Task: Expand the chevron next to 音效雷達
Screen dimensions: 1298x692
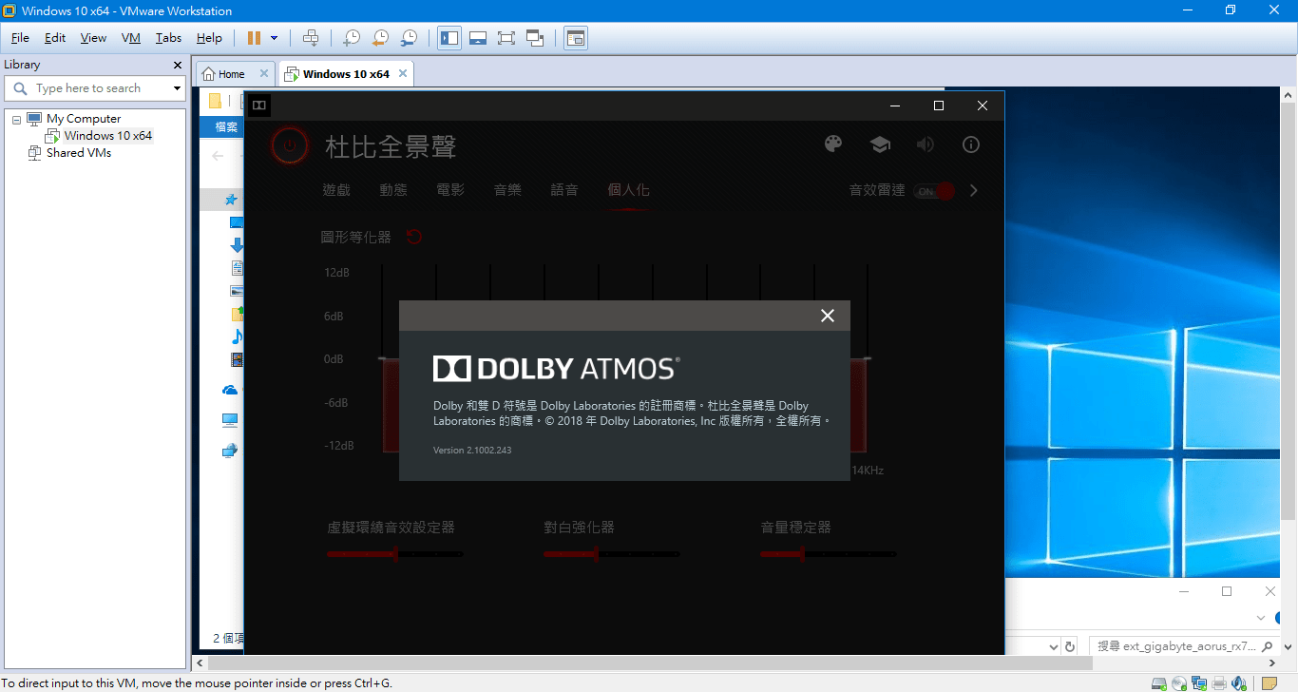Action: click(x=973, y=189)
